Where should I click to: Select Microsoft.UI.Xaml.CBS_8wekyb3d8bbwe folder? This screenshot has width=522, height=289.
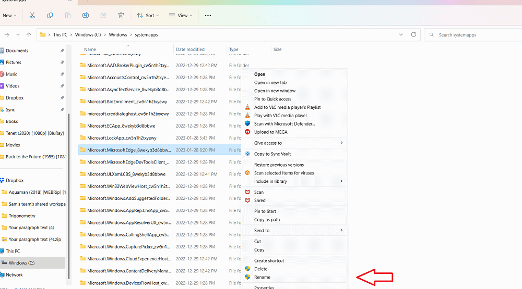tap(126, 174)
